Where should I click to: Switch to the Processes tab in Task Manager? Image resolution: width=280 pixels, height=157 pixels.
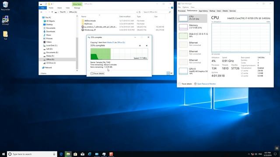[x=182, y=11]
